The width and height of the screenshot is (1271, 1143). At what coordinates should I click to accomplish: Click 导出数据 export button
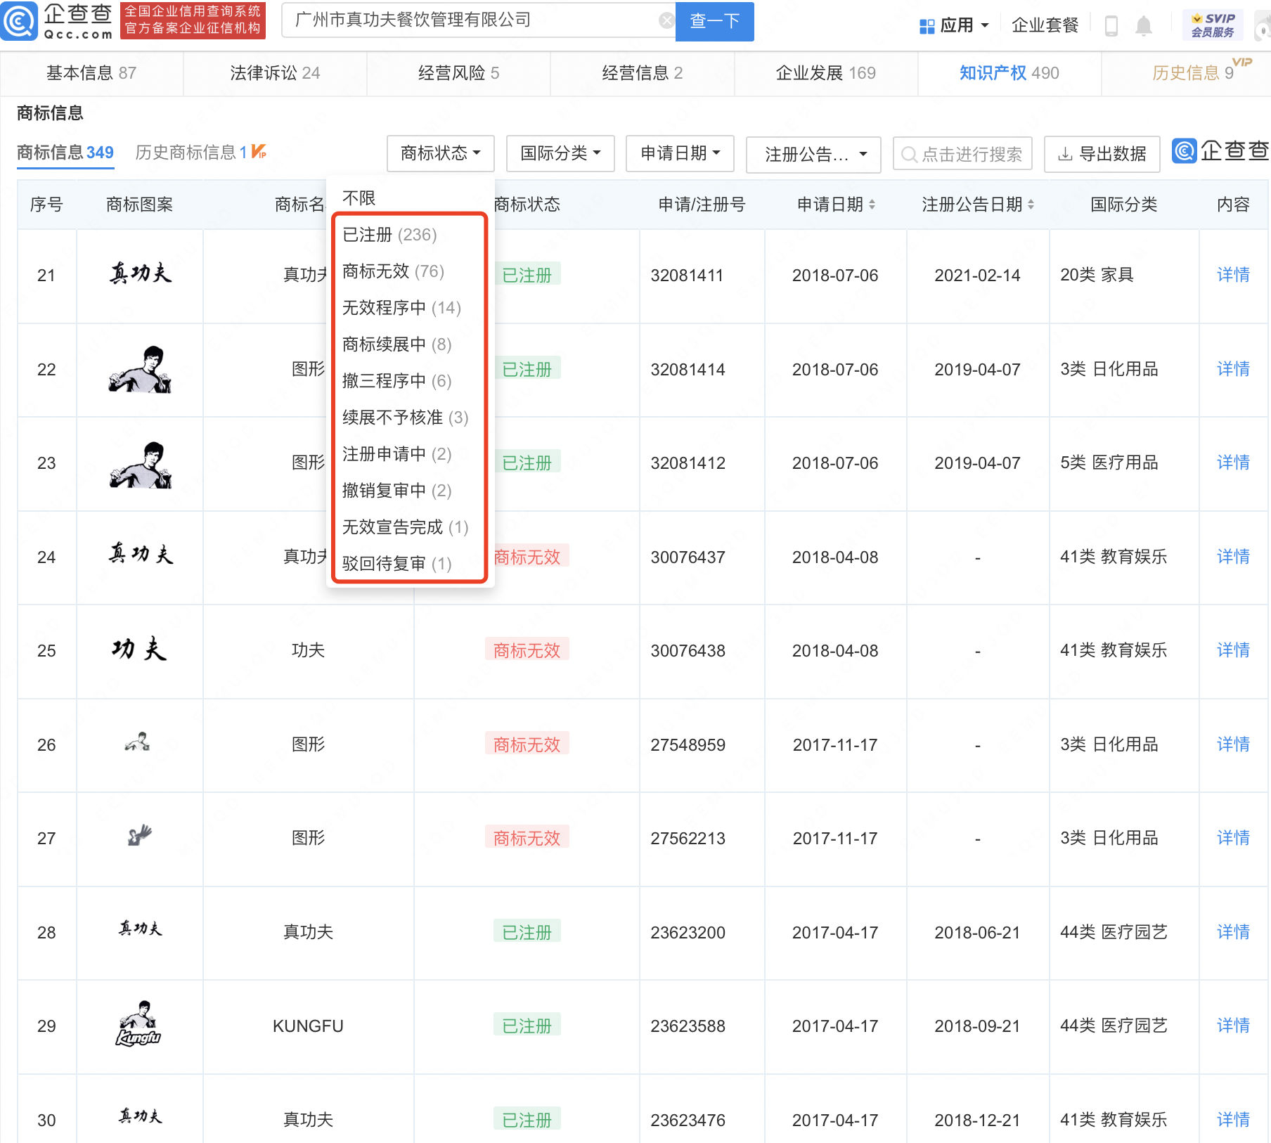pyautogui.click(x=1102, y=155)
